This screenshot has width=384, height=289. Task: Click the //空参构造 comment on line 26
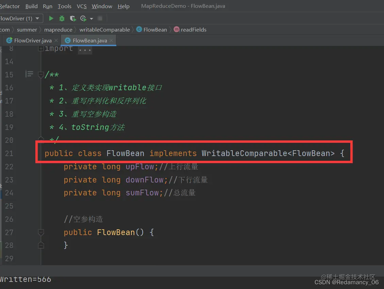click(83, 219)
